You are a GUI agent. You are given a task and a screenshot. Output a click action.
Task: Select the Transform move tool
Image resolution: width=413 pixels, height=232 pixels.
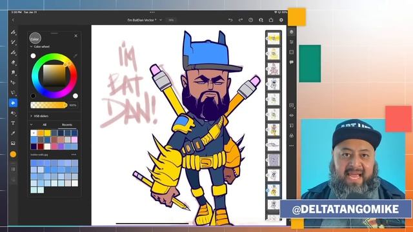coord(13,82)
